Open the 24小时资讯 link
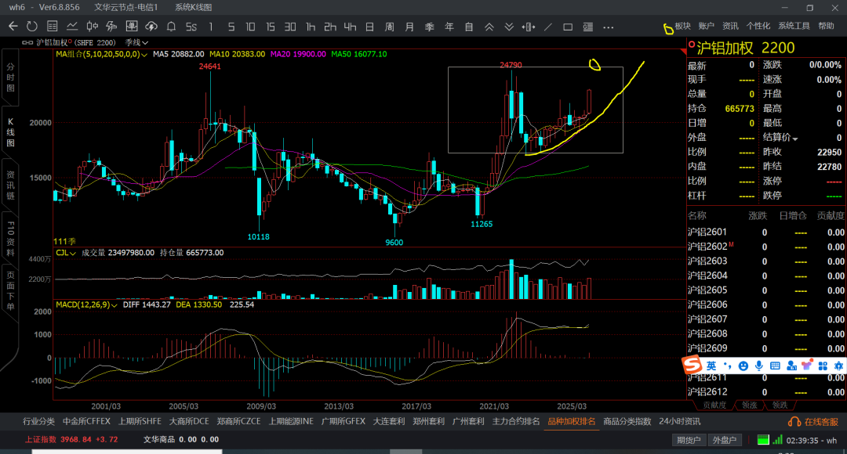Image resolution: width=847 pixels, height=454 pixels. 679,422
